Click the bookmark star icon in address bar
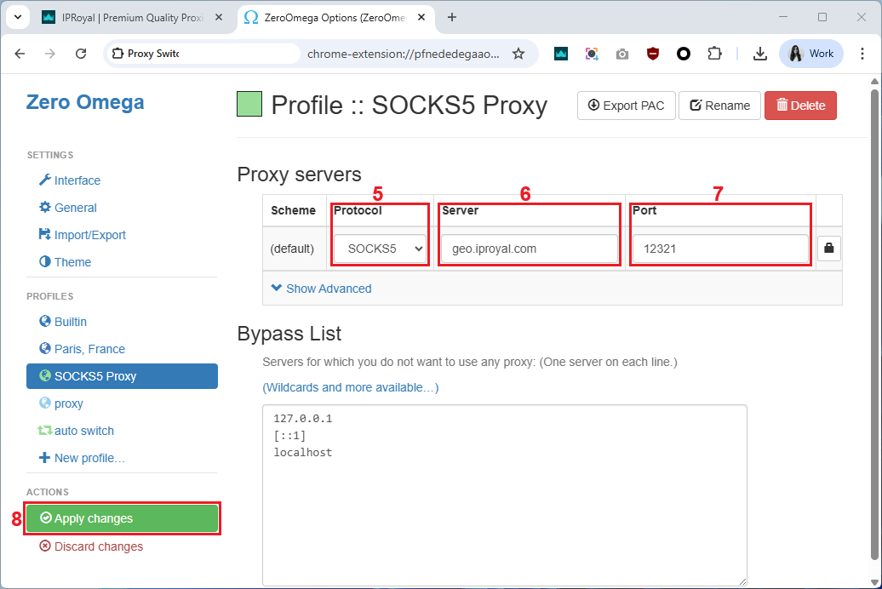Image resolution: width=882 pixels, height=589 pixels. [518, 54]
